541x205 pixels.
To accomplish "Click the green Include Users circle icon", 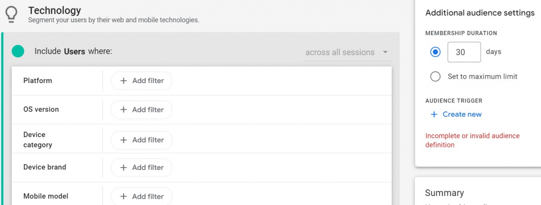I will [18, 51].
